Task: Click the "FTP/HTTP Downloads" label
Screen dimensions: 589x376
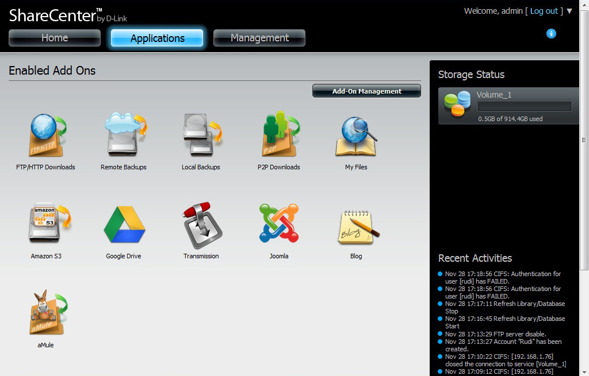Action: (x=45, y=167)
